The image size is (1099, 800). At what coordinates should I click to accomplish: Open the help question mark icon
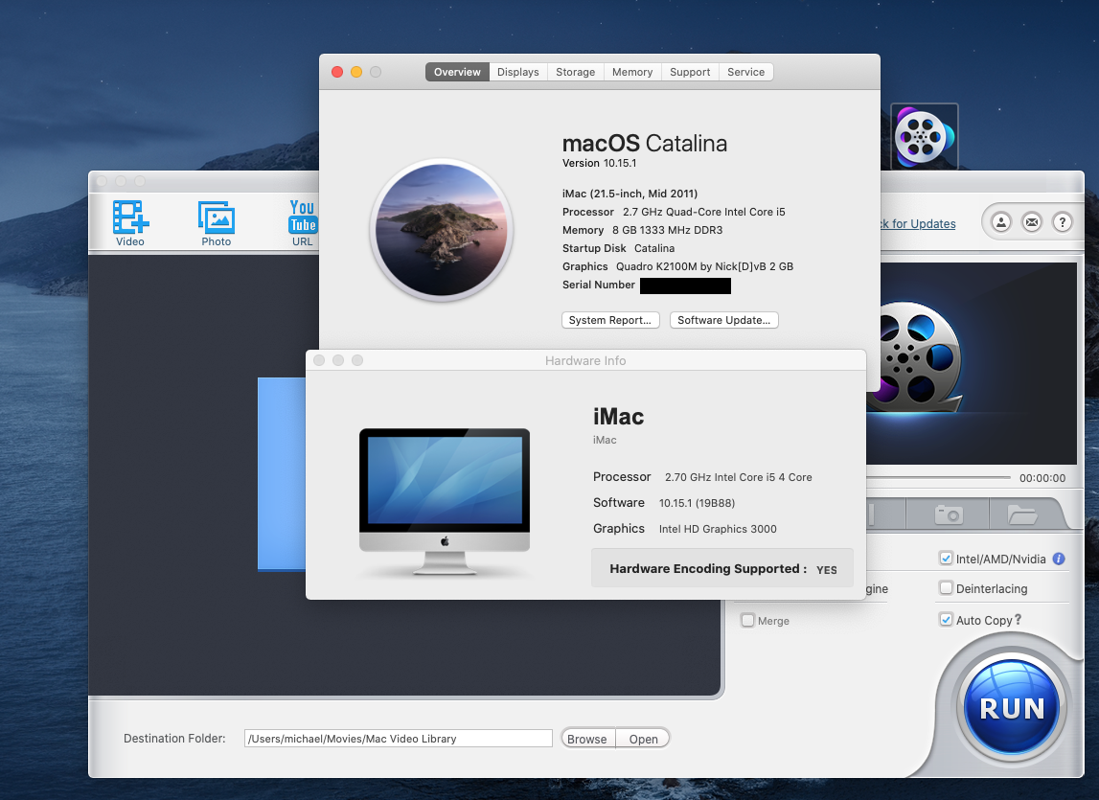click(1063, 222)
